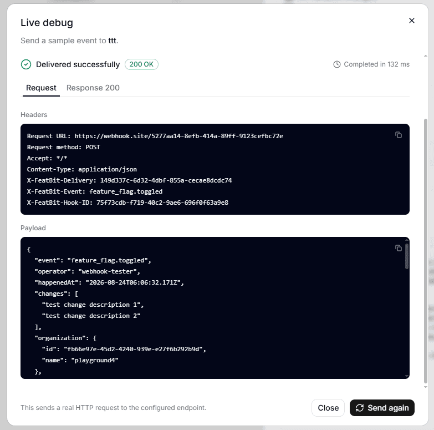This screenshot has width=434, height=430.
Task: Click the "organization": { line
Action: click(x=65, y=338)
